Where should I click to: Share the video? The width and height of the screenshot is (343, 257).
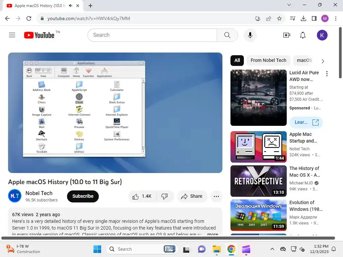(x=192, y=196)
